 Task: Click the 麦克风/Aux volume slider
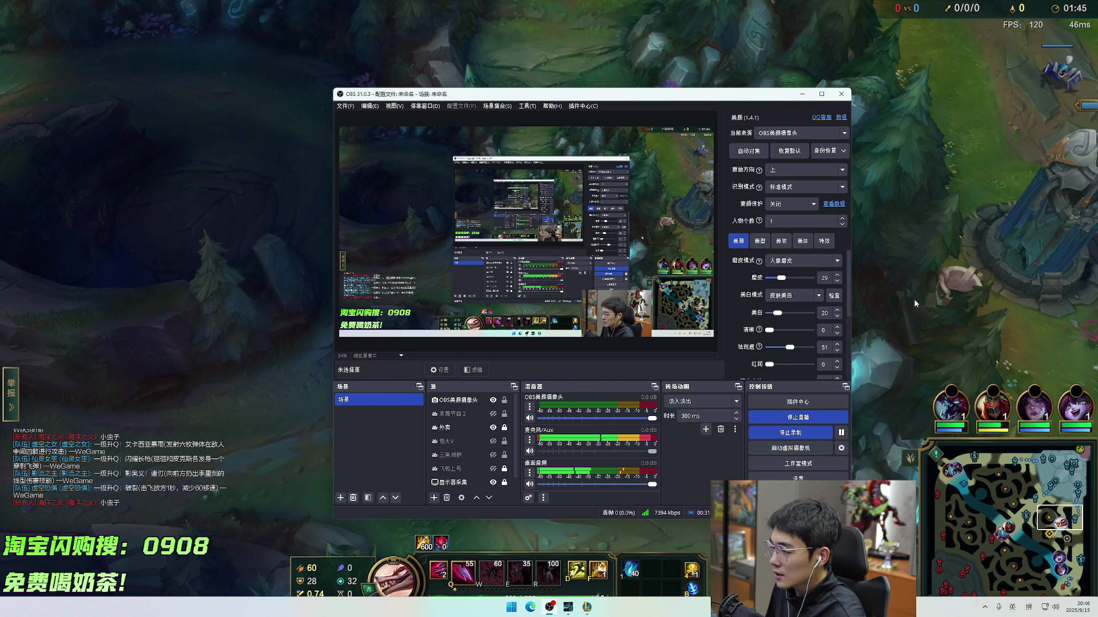coord(596,451)
